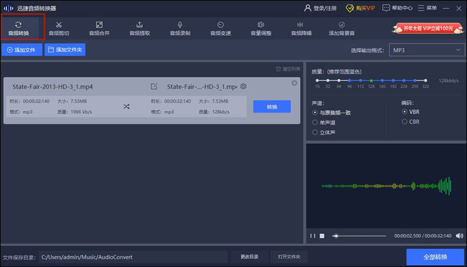Click the shuffle arrows conversion icon
The height and width of the screenshot is (267, 467).
point(126,106)
